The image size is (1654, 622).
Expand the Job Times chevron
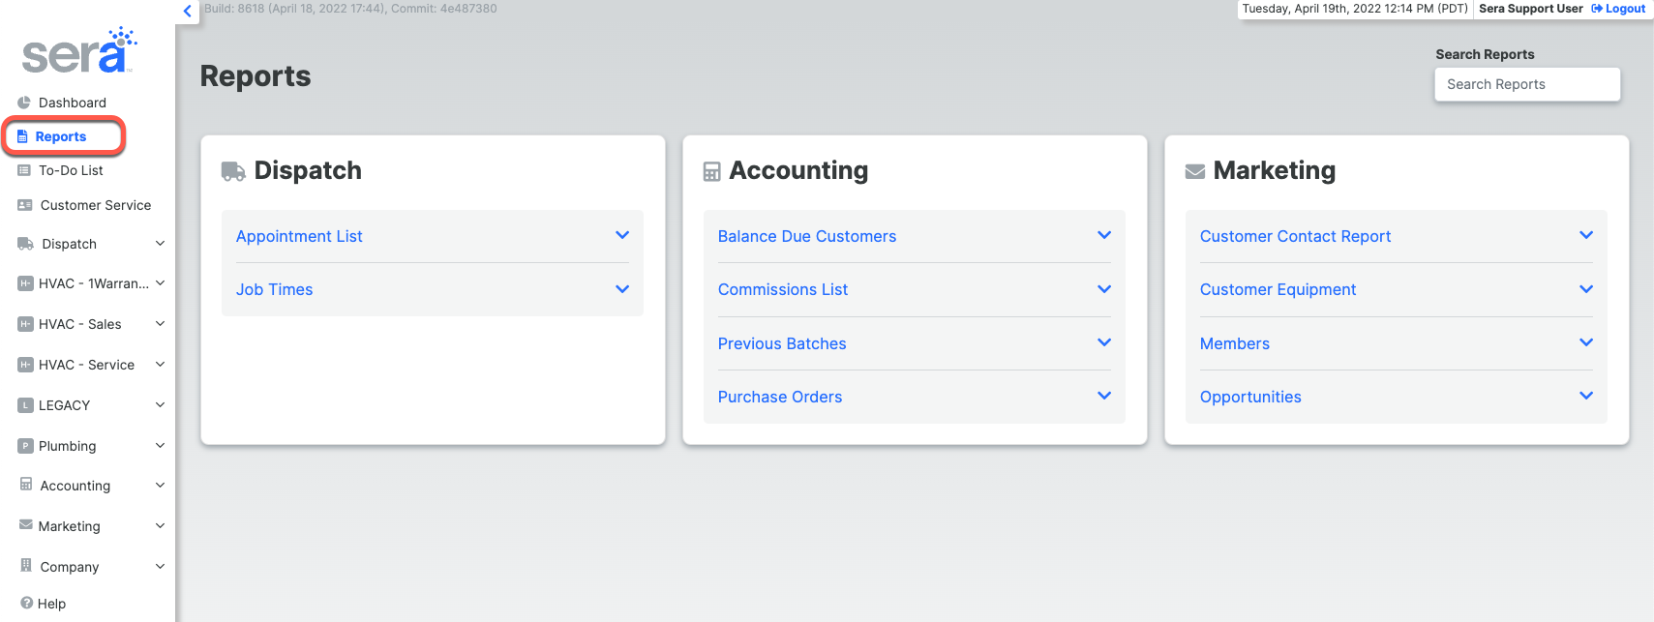(621, 289)
